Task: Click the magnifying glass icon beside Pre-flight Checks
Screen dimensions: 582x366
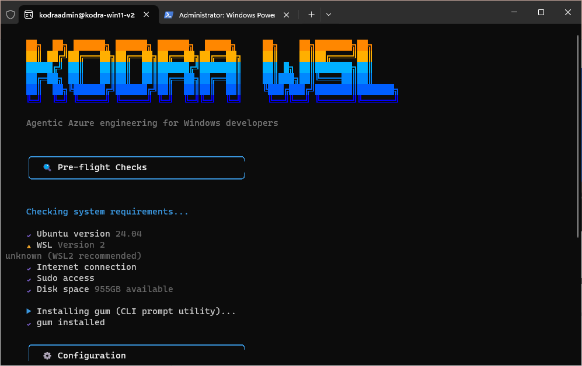Action: click(x=47, y=167)
